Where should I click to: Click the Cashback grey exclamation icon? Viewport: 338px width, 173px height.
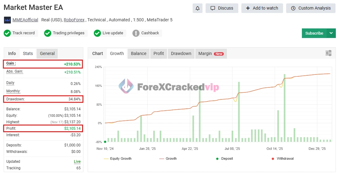136,33
